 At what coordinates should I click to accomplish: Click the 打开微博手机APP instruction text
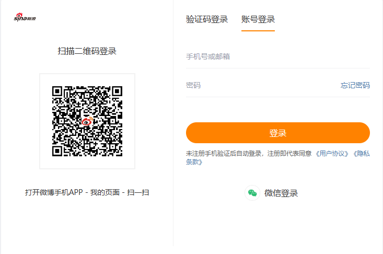54,192
